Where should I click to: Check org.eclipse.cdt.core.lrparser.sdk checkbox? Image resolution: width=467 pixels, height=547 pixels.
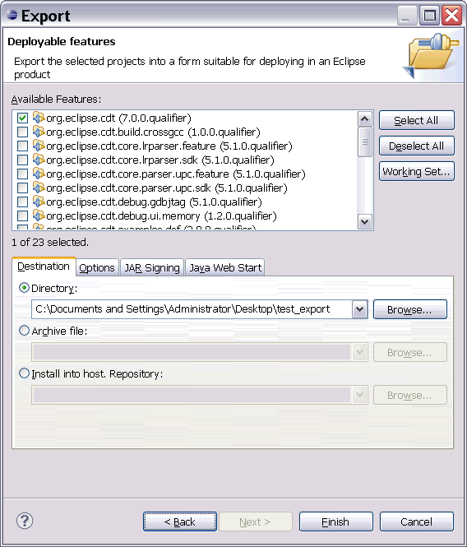[23, 160]
